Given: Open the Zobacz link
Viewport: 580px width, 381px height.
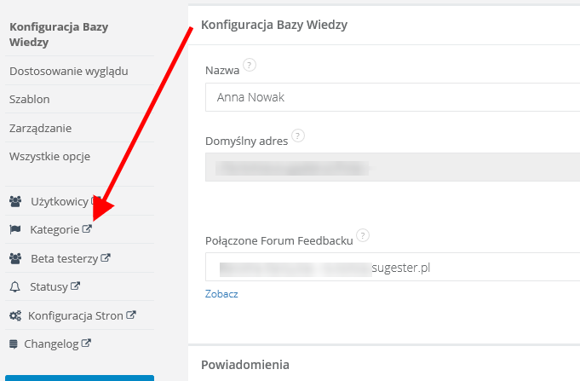Looking at the screenshot, I should point(221,294).
